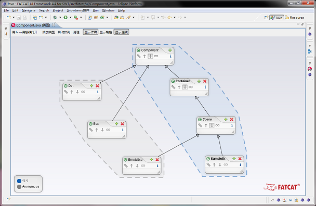Click the 添加类图 button
The width and height of the screenshot is (316, 206).
[48, 32]
